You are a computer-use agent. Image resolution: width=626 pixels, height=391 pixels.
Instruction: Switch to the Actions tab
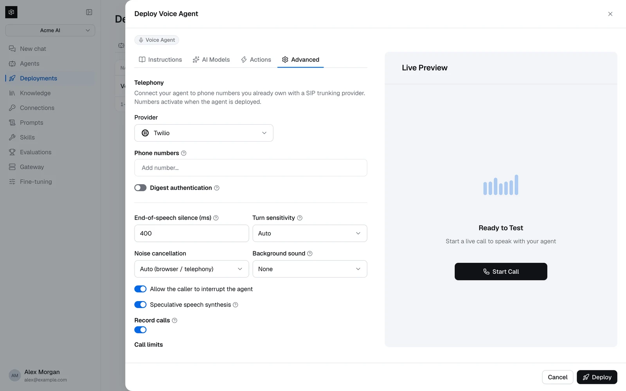click(256, 60)
